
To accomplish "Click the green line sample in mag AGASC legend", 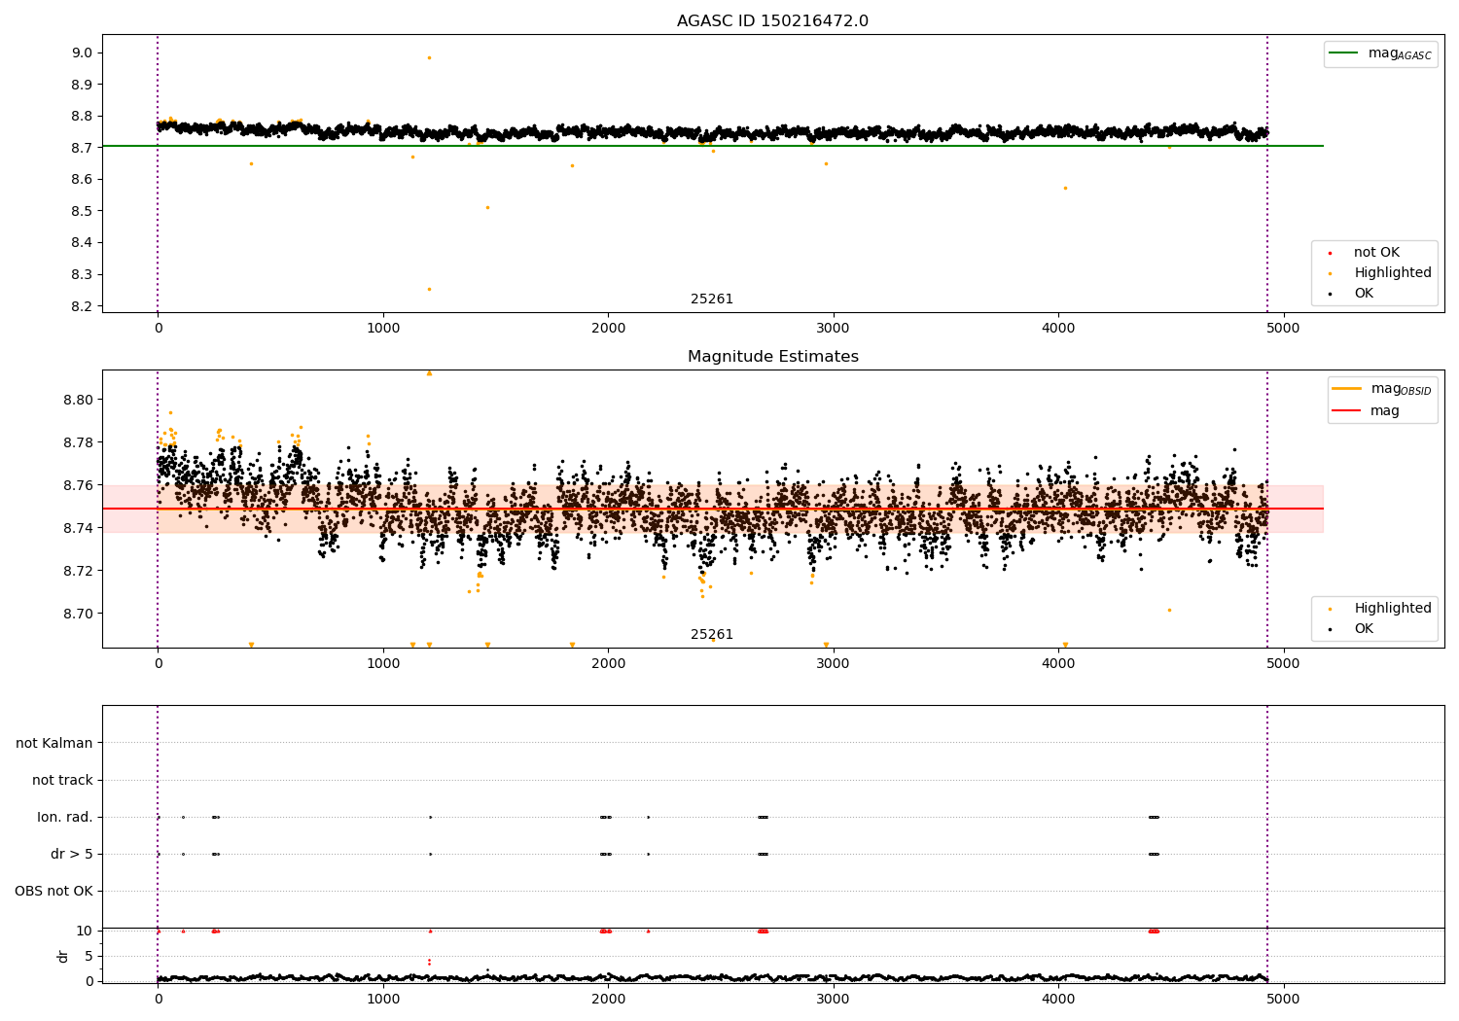I will pos(1343,53).
